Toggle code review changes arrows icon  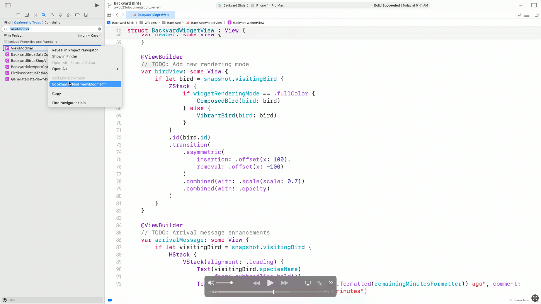tap(520, 15)
